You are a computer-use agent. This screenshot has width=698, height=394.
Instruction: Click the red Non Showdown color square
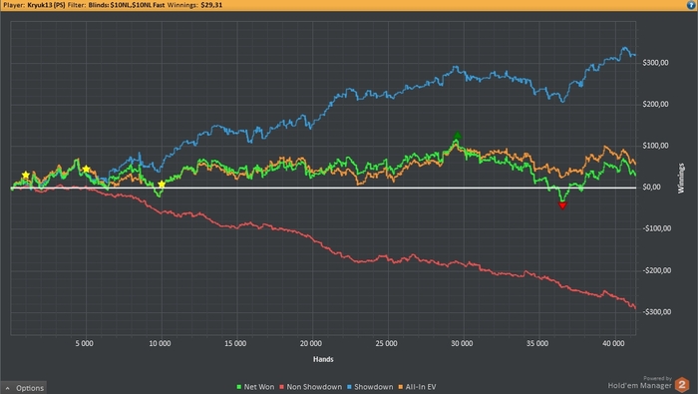coord(282,387)
